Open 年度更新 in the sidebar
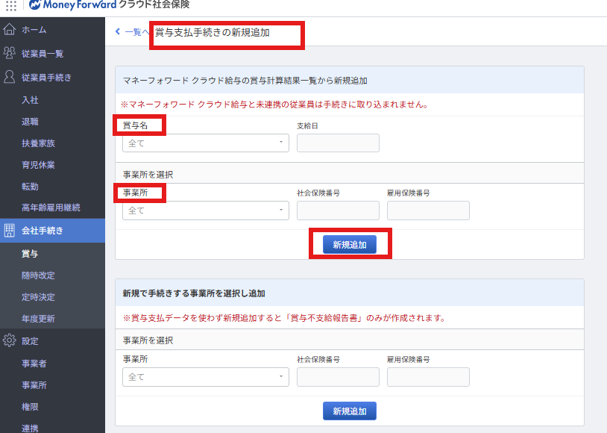The width and height of the screenshot is (607, 433). tap(38, 319)
